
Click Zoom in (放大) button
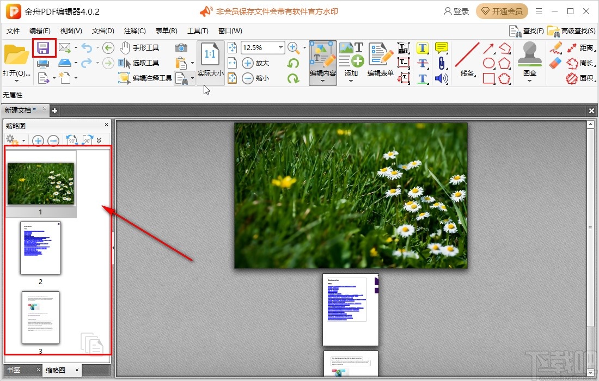pos(256,63)
